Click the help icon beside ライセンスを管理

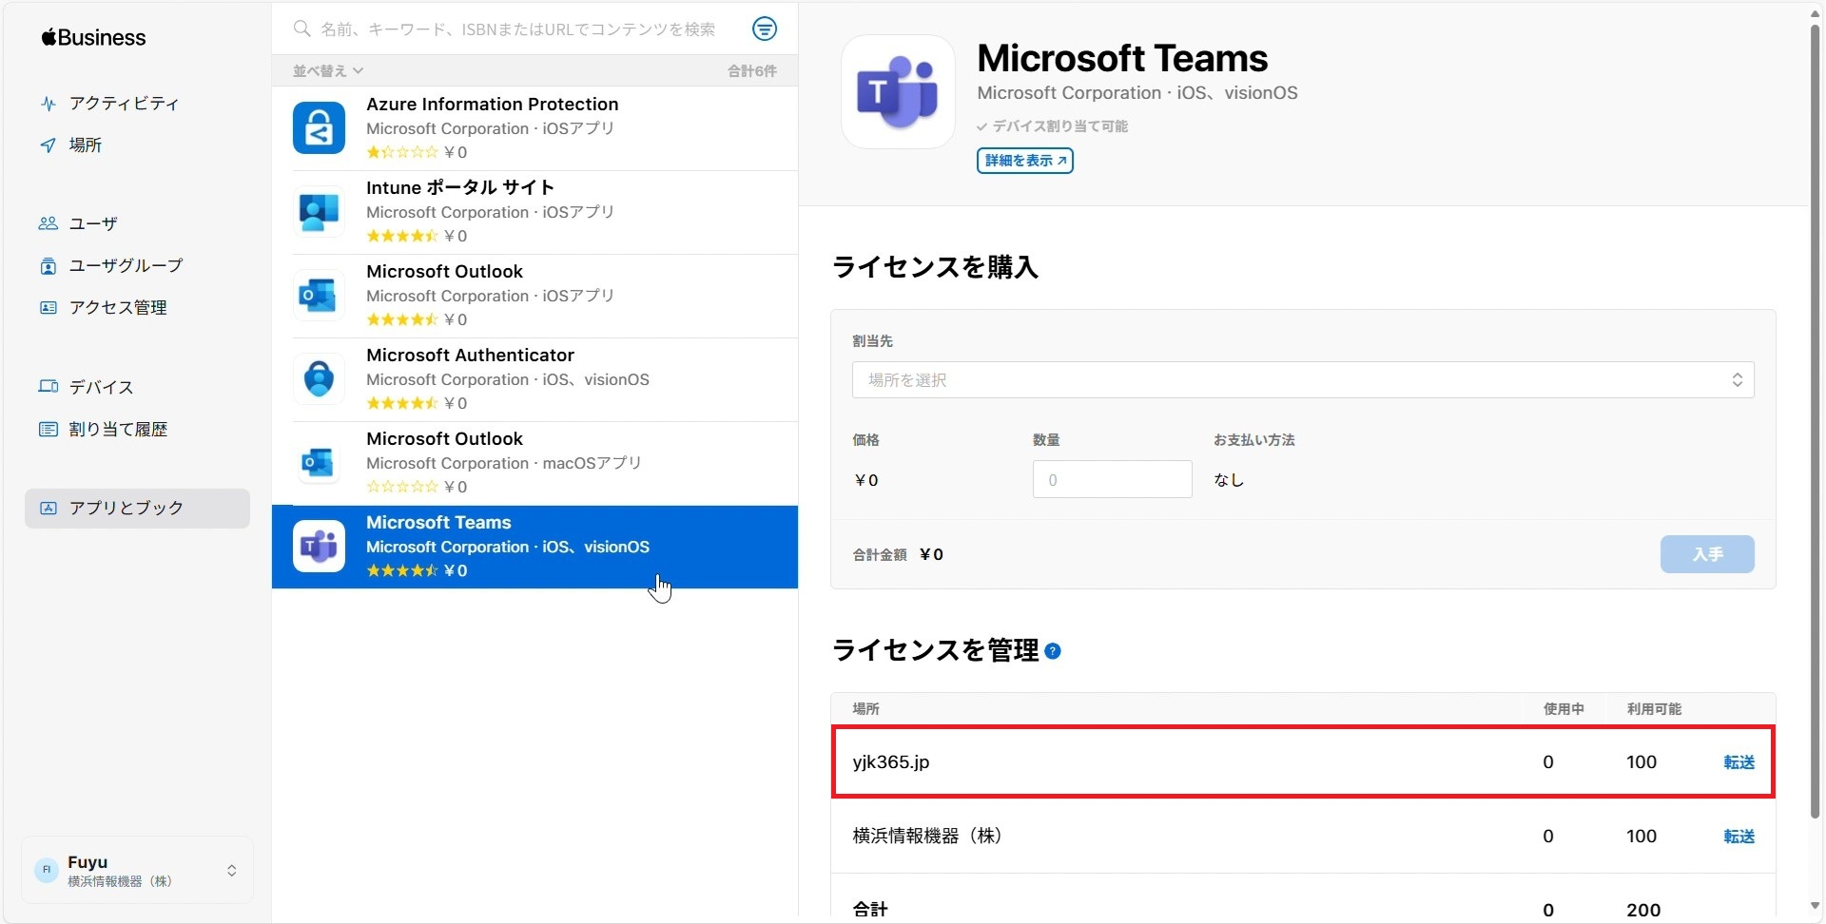point(1053,651)
